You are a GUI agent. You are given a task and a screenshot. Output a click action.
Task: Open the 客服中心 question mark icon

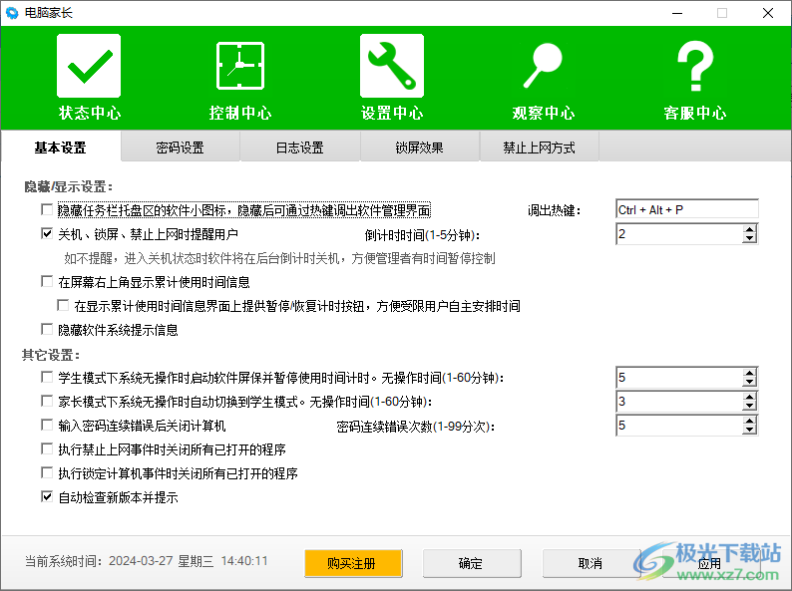tap(695, 66)
